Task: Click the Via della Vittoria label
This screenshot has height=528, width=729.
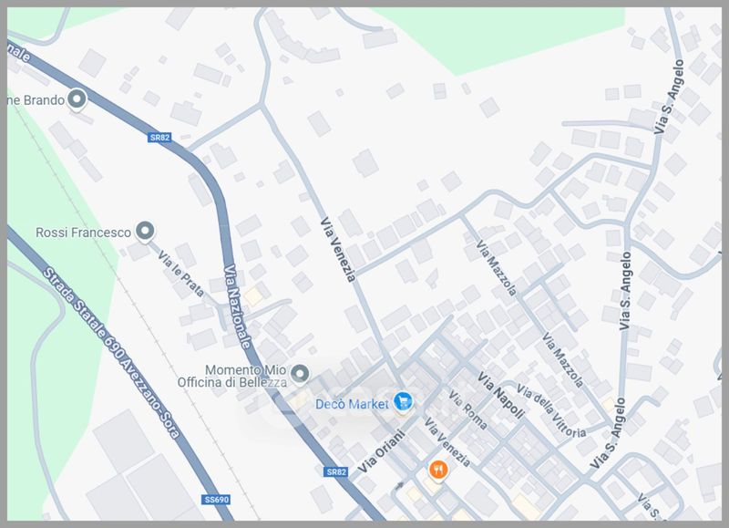Action: [x=551, y=410]
